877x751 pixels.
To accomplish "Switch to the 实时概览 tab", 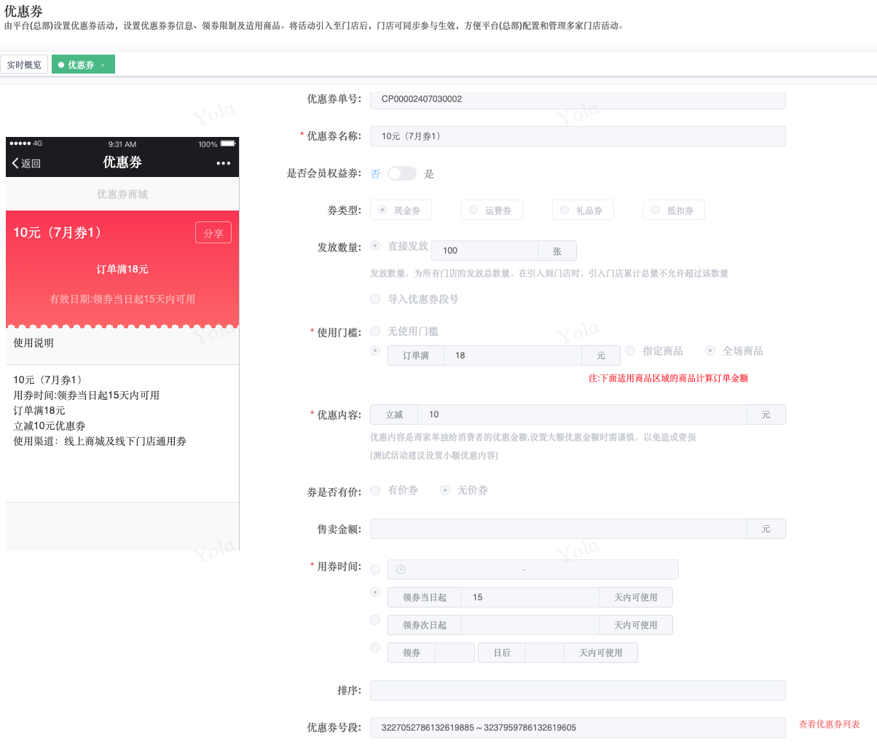I will (24, 65).
